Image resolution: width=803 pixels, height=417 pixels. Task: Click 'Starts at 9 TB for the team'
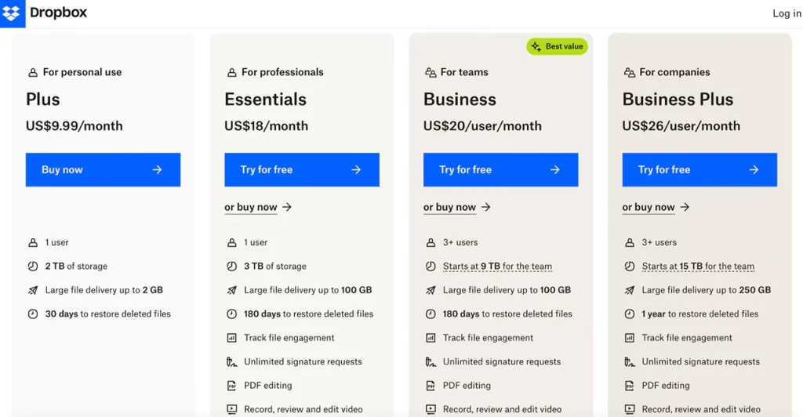tap(497, 267)
